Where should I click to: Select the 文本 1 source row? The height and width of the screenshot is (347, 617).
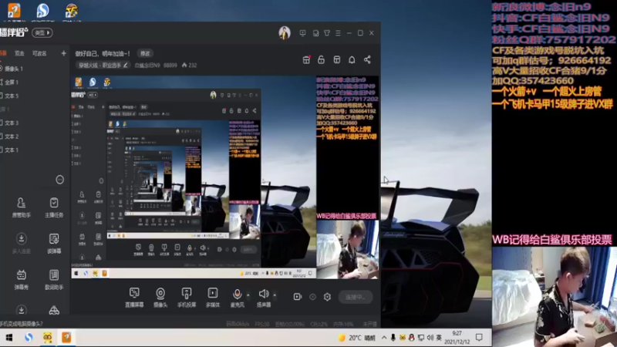click(x=35, y=150)
